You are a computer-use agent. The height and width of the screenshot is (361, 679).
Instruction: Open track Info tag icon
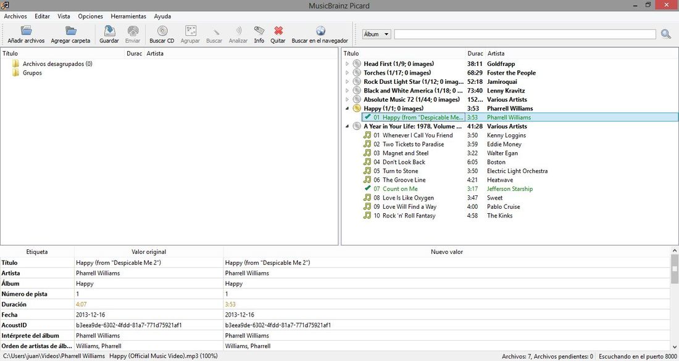[259, 31]
